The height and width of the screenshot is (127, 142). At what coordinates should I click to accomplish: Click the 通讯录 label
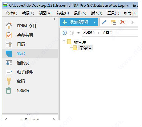pyautogui.click(x=23, y=63)
